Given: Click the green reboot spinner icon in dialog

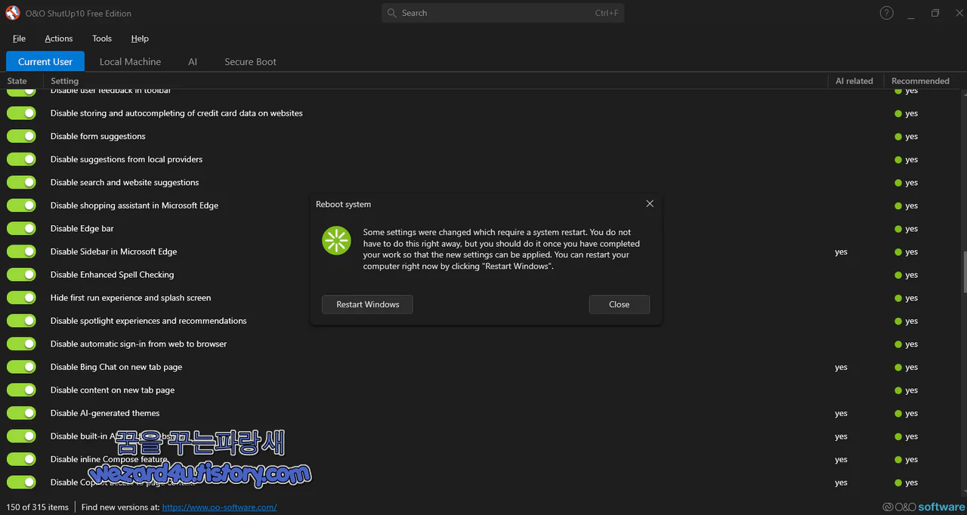Looking at the screenshot, I should [x=336, y=241].
